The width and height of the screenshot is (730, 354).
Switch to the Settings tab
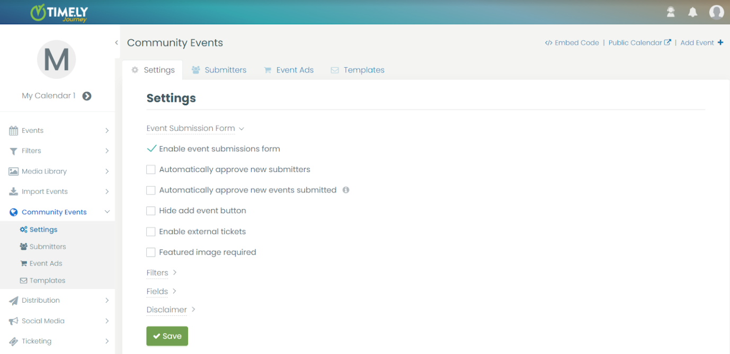point(153,70)
